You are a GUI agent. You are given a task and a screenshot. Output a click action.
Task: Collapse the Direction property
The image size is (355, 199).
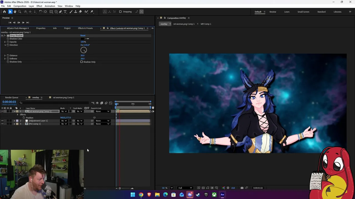point(5,45)
